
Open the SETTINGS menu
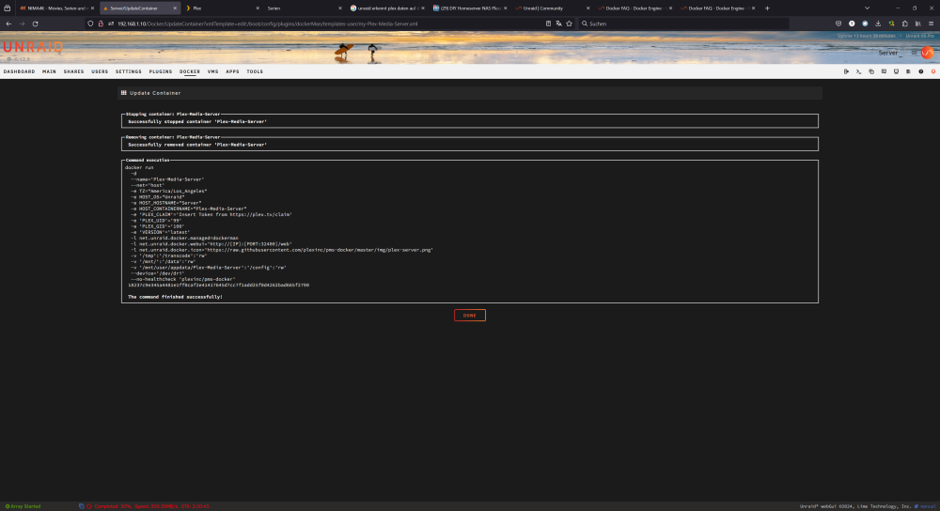pyautogui.click(x=129, y=71)
